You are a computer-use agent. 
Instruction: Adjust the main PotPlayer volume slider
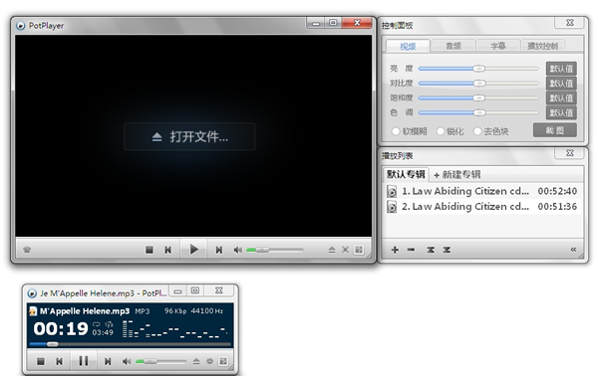click(x=275, y=250)
